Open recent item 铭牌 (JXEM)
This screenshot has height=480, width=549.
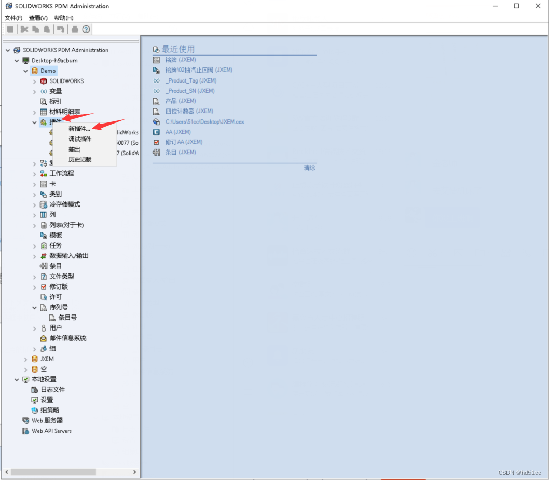pyautogui.click(x=181, y=60)
